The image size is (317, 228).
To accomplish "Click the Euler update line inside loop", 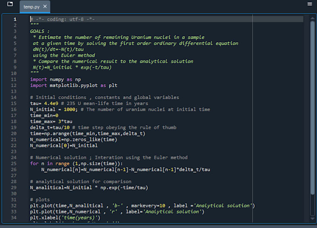I will (125, 169).
